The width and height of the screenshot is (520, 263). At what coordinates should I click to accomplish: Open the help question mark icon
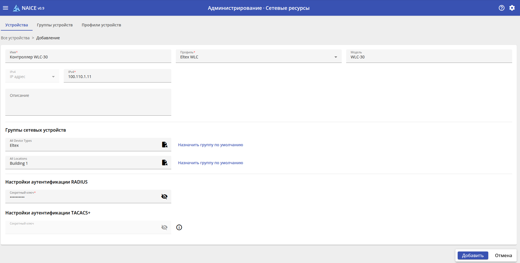501,8
